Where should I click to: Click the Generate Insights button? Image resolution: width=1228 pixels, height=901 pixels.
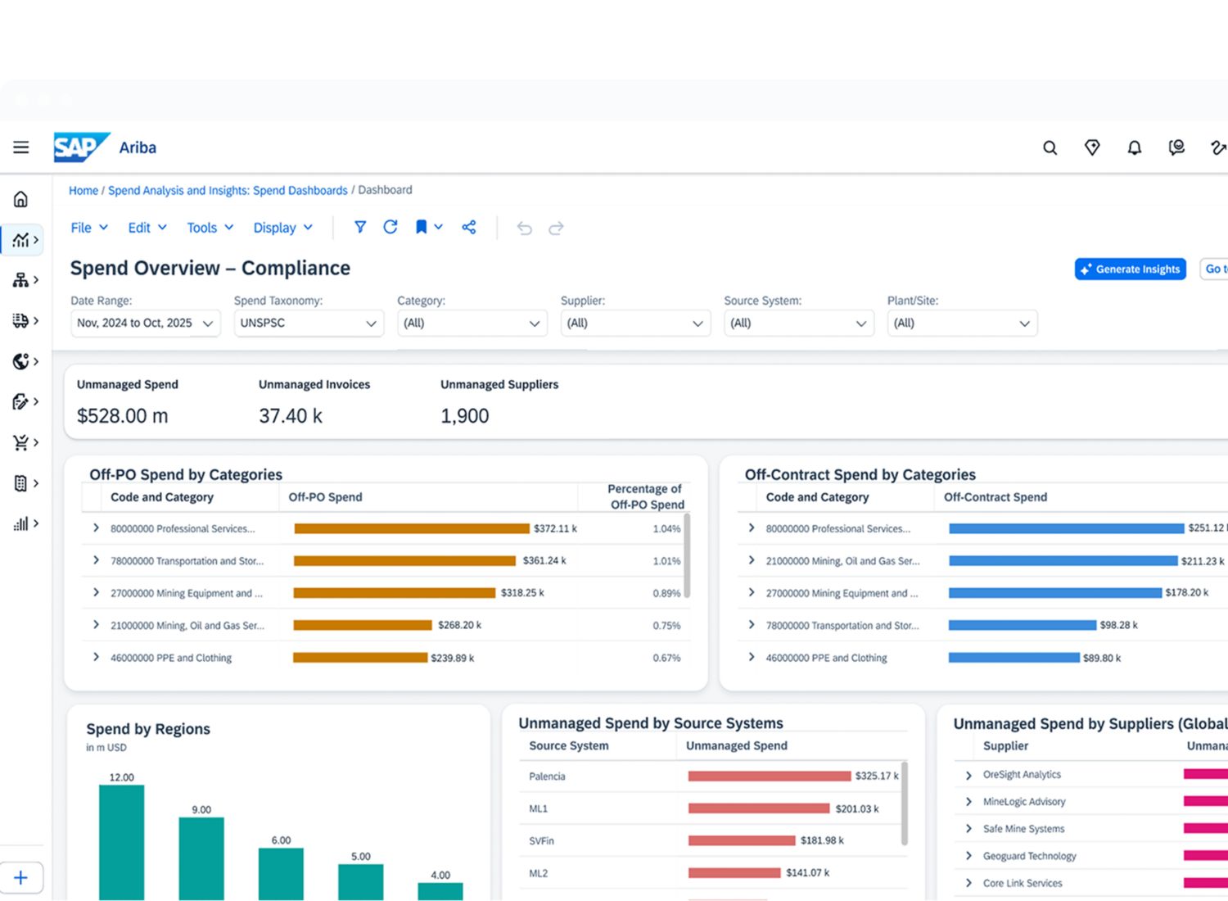click(1130, 269)
